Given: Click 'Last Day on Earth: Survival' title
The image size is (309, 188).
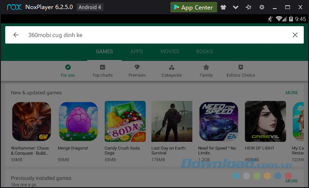Looking at the screenshot, I should (169, 150).
